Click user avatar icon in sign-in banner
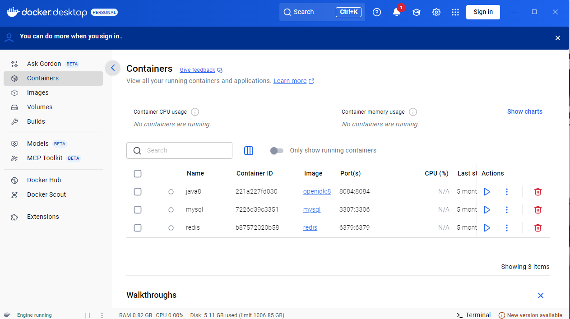The width and height of the screenshot is (570, 319). (9, 37)
